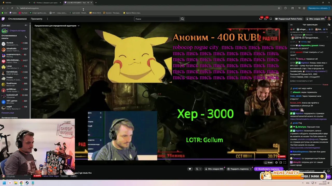Viewport: 332px width, 186px height.
Task: Open the Chrome extensions puzzle icon
Action: 286,8
